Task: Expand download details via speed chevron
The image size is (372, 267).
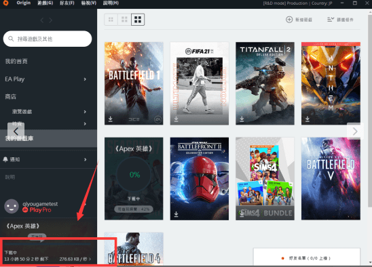Action: (x=90, y=259)
